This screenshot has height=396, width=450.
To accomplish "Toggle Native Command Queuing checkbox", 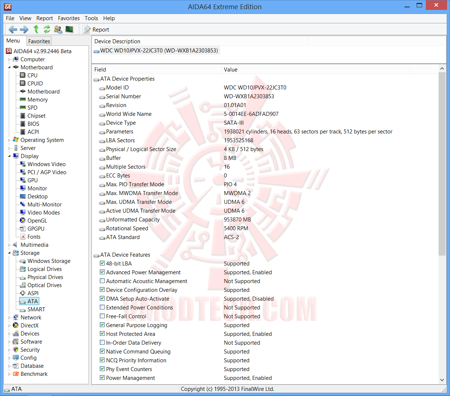I will coord(102,351).
